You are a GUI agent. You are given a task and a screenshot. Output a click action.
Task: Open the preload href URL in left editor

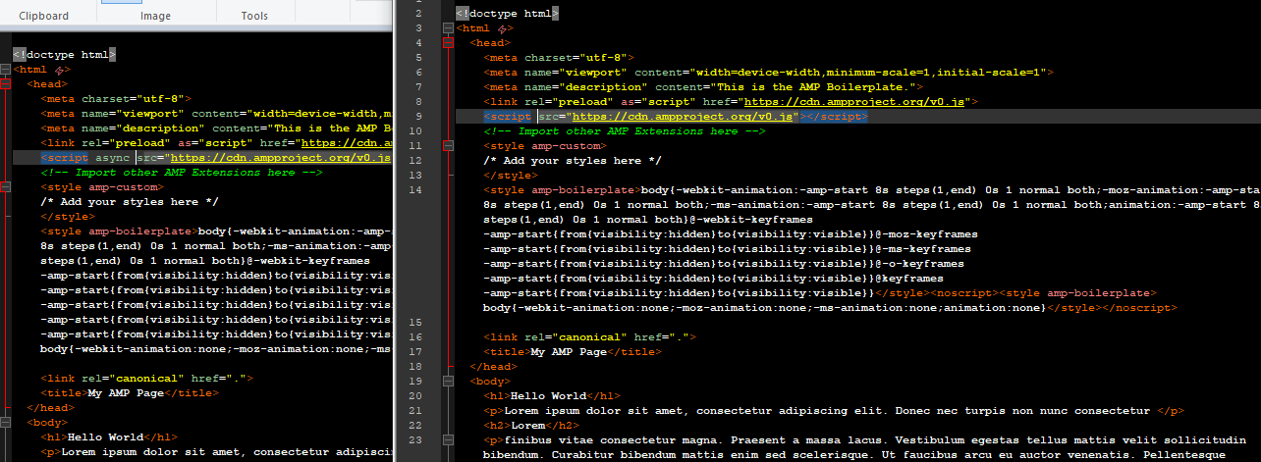pos(347,143)
